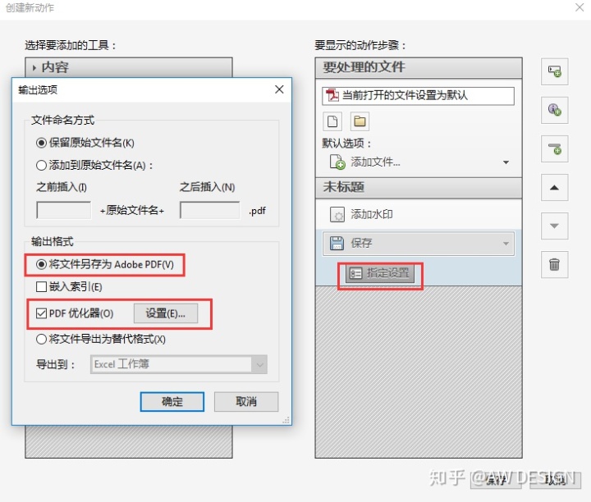This screenshot has height=502, width=591.
Task: Move the step up with the arrow
Action: click(x=554, y=188)
